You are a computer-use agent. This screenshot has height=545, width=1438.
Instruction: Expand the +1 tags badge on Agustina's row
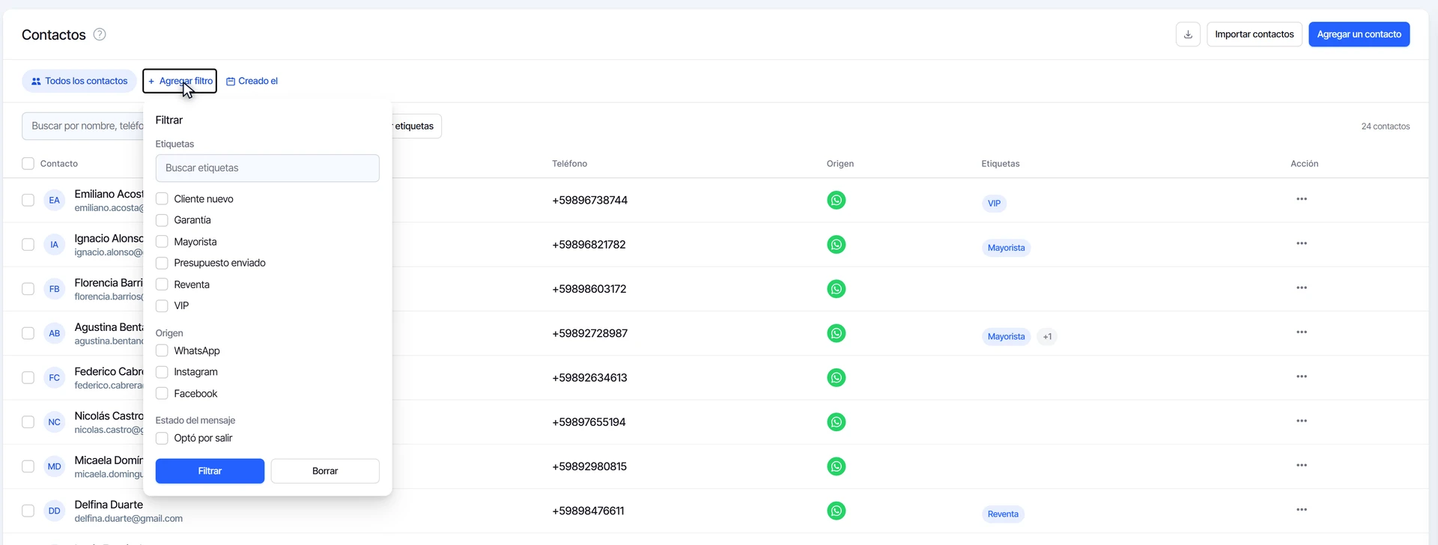coord(1047,337)
